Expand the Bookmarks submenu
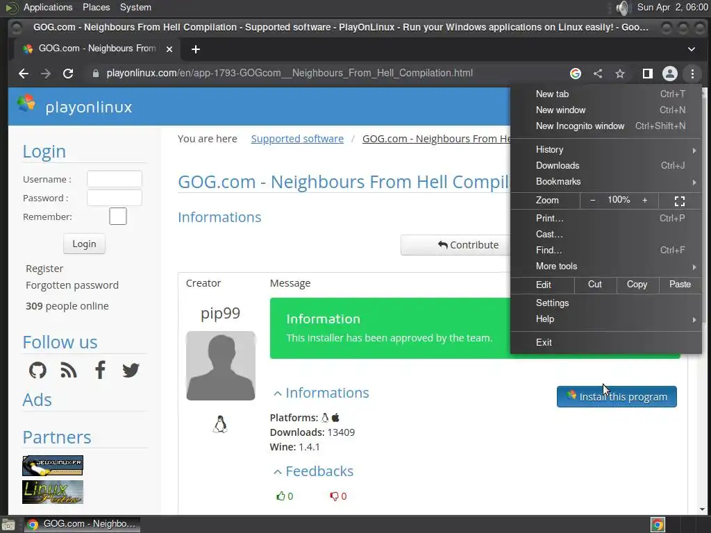Viewport: 711px width, 533px height. tap(606, 181)
